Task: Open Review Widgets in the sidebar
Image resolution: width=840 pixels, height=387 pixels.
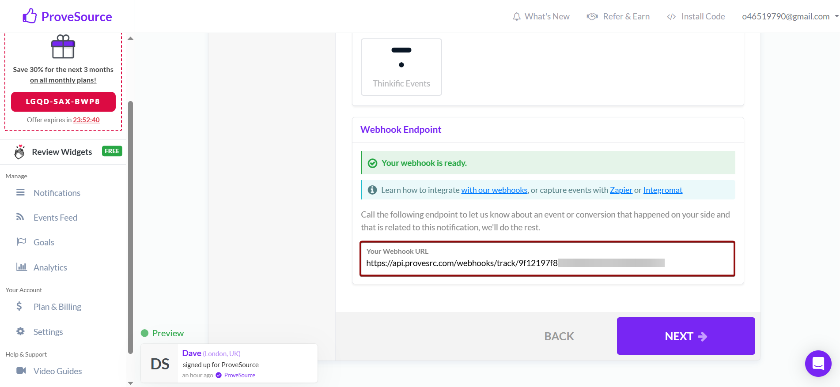Action: (x=62, y=152)
